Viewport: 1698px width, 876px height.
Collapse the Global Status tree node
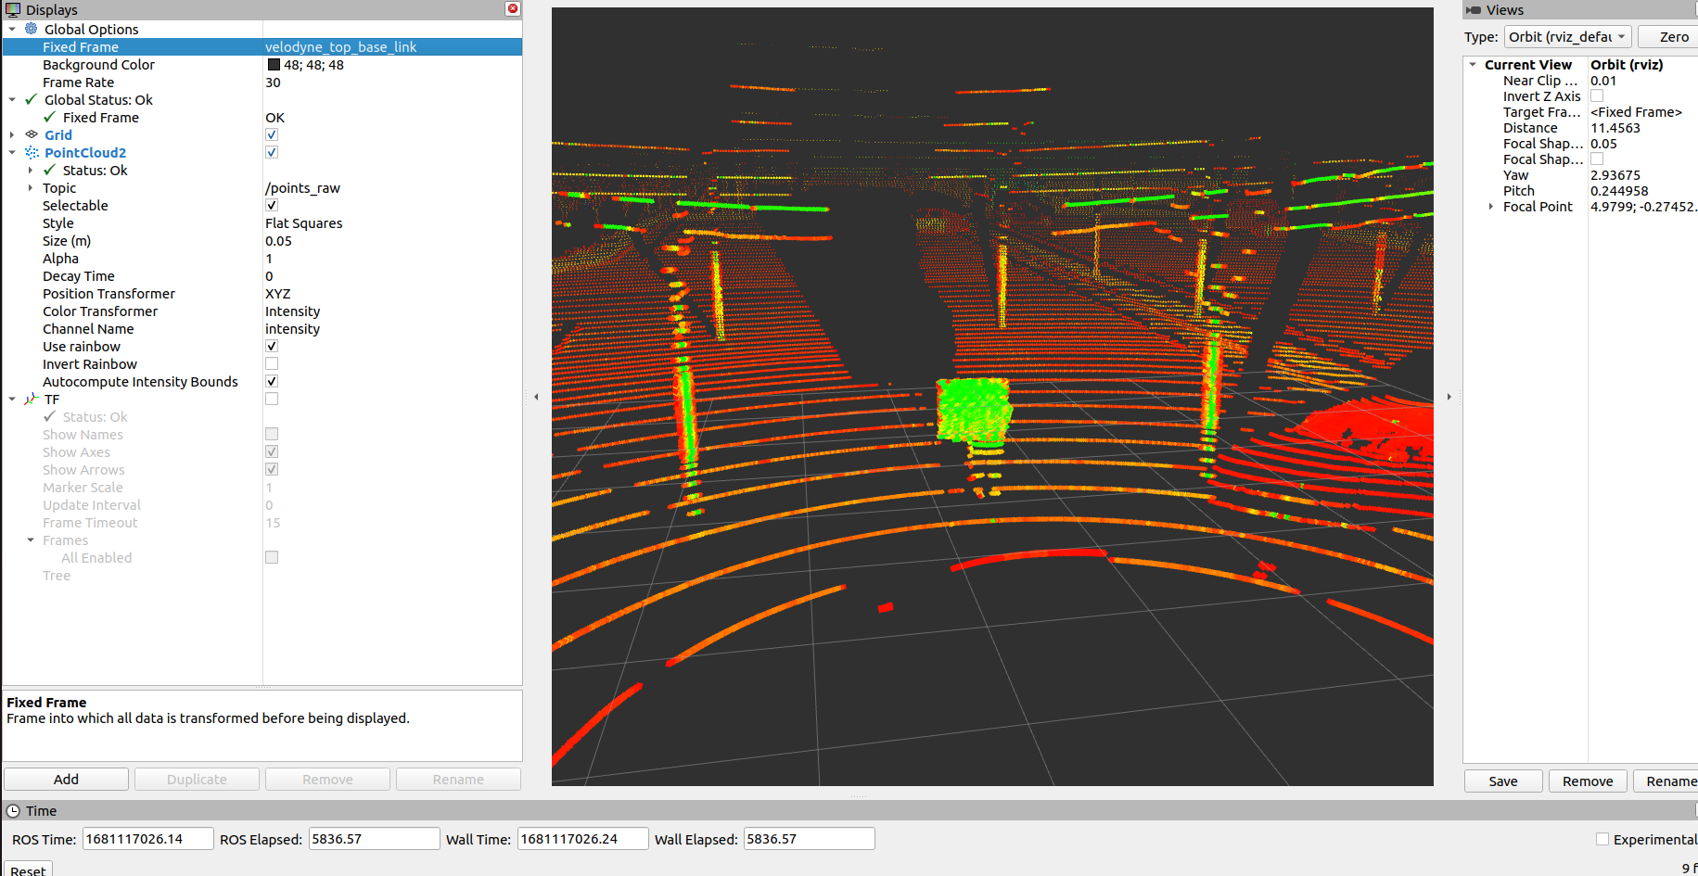pos(12,99)
